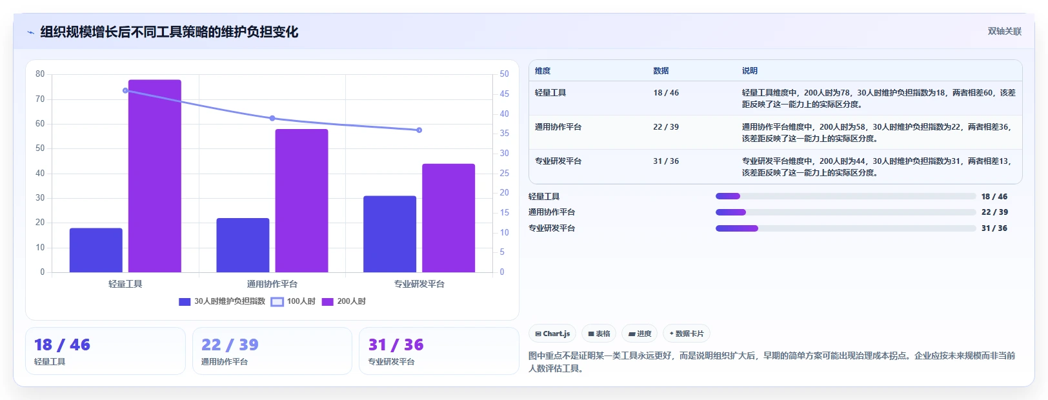Click the line point above 轻量工具
This screenshot has width=1048, height=400.
pos(125,90)
